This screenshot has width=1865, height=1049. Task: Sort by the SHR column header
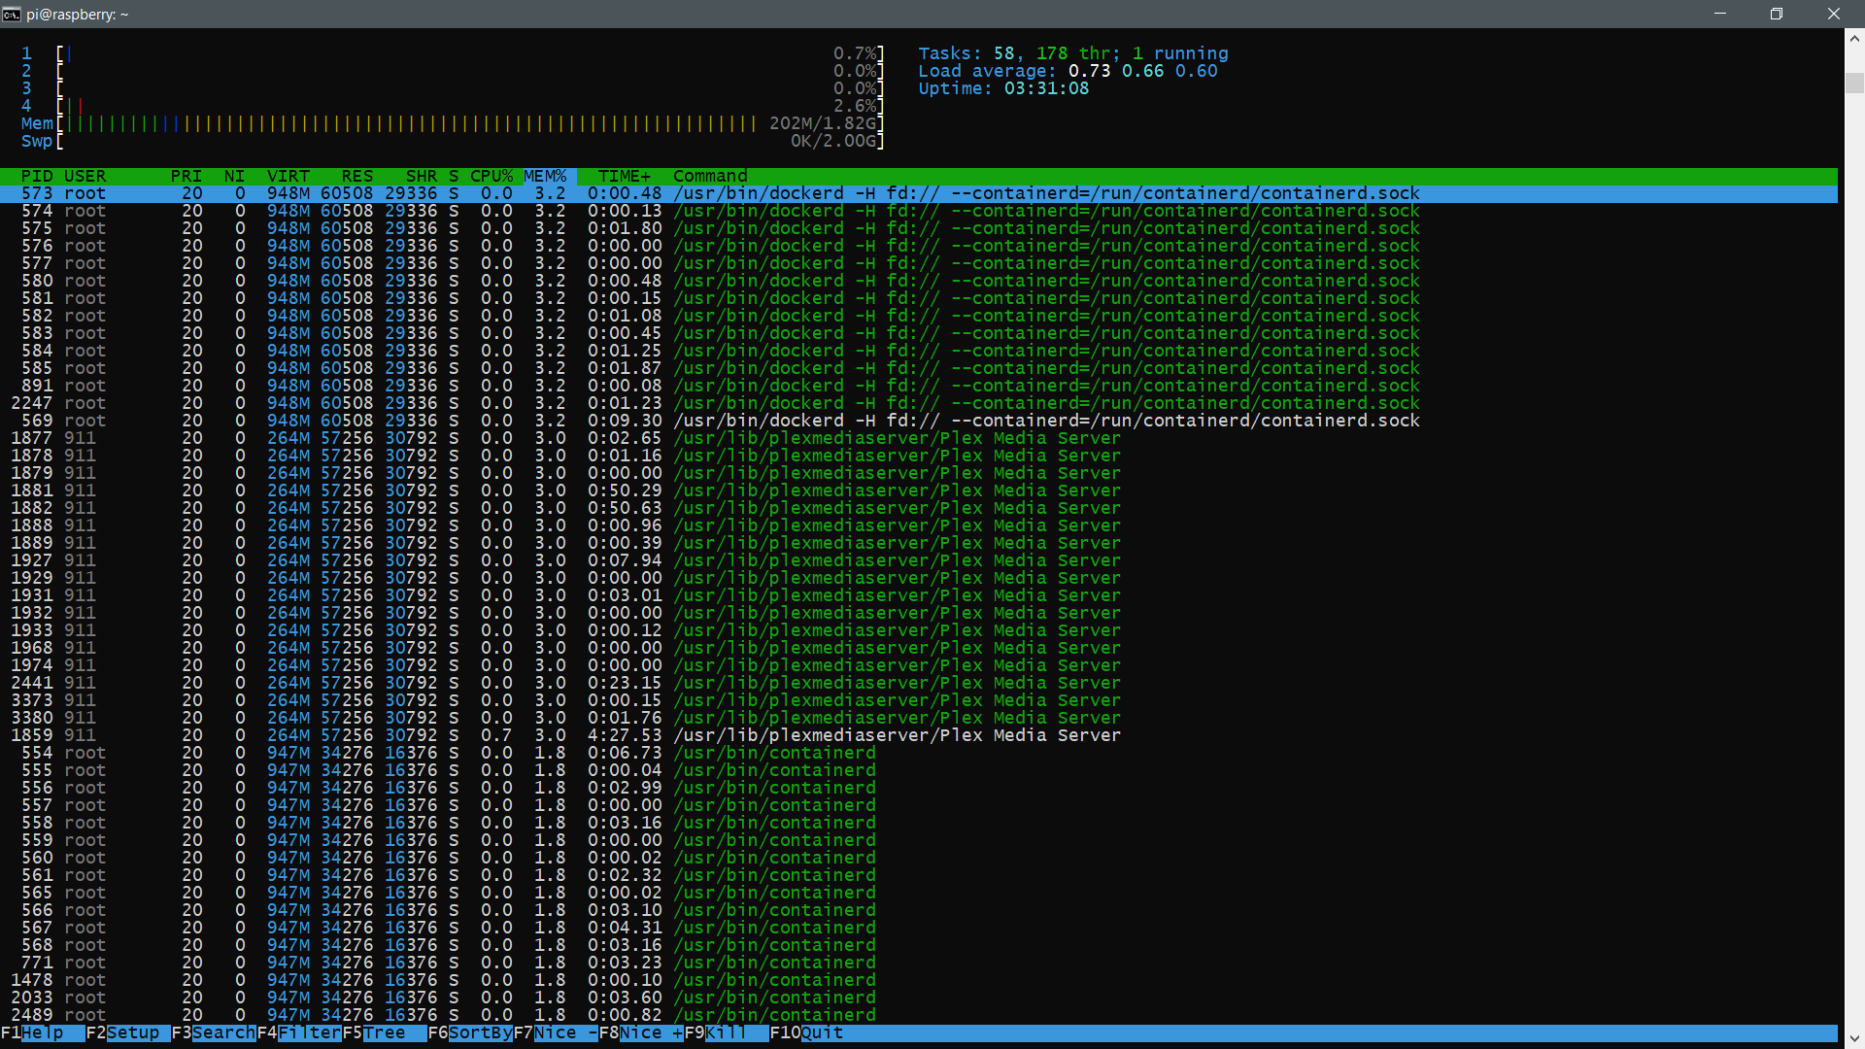click(422, 176)
